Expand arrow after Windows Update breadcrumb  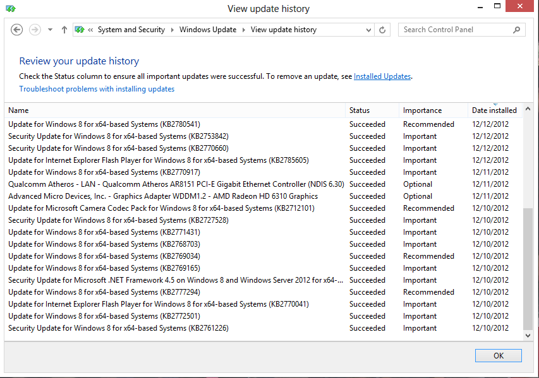click(x=244, y=30)
